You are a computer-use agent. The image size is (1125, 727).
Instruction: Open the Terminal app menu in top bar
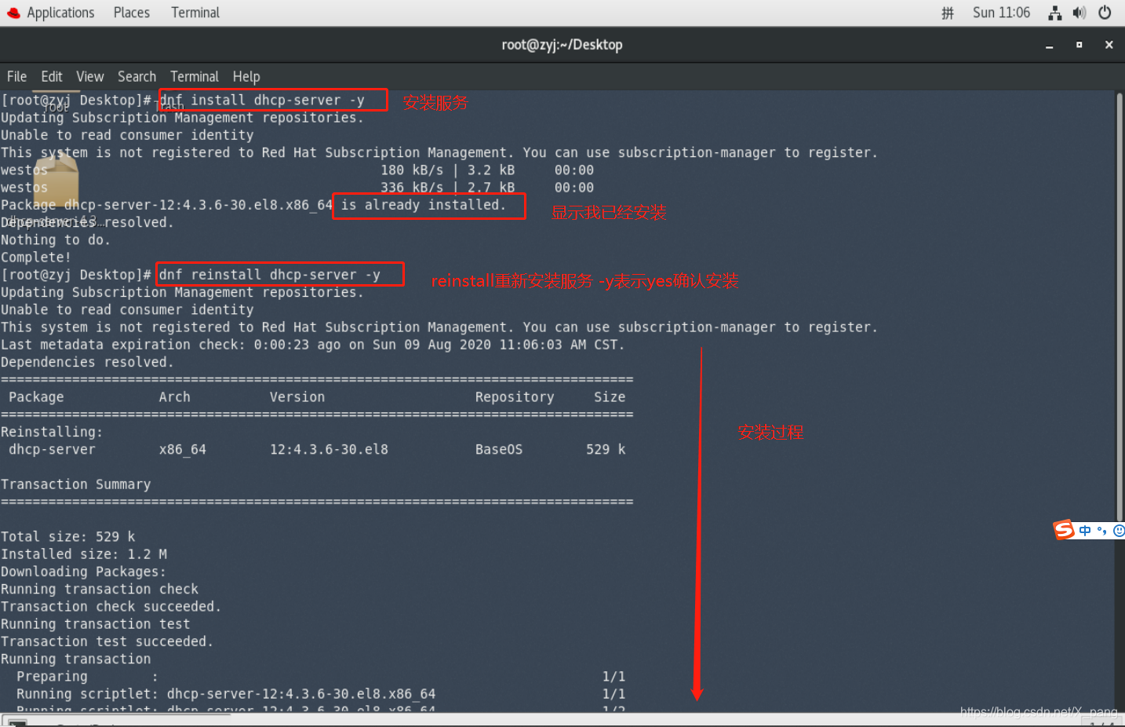click(195, 13)
